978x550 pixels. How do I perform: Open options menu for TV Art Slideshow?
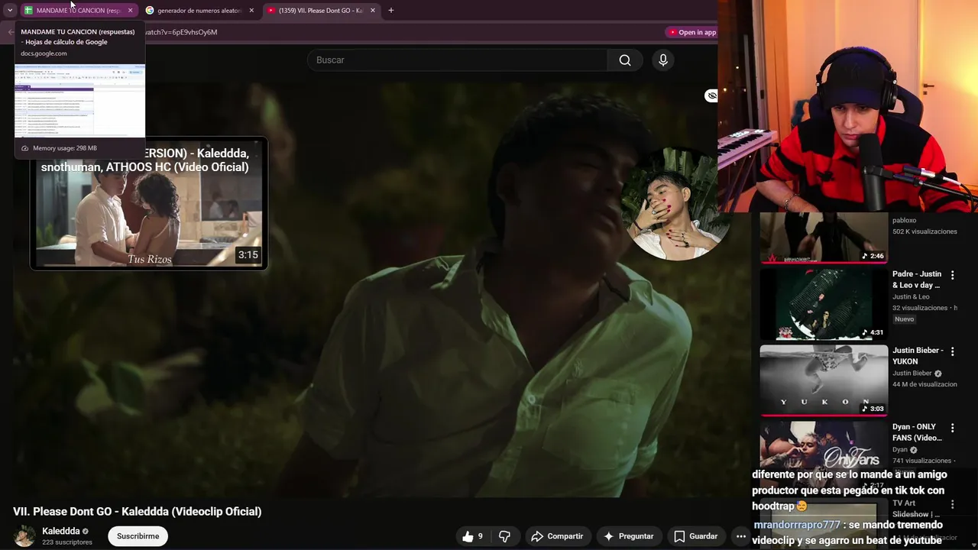point(952,504)
